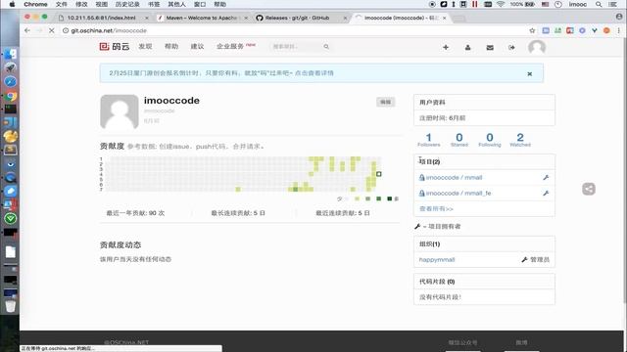Screen dimensions: 627x352
Task: Click the sign-out arrow icon in header
Action: pos(511,48)
